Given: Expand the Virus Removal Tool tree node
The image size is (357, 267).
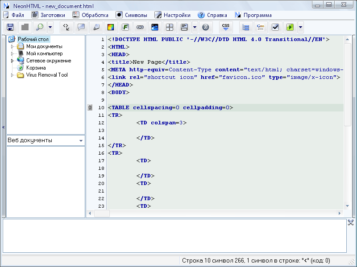Looking at the screenshot, I should coord(12,75).
